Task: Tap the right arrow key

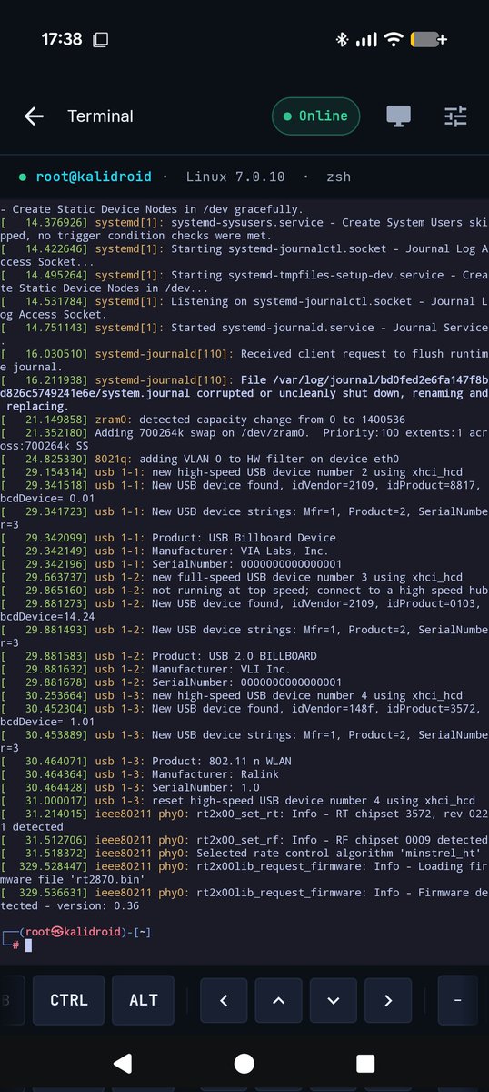Action: (x=388, y=1000)
